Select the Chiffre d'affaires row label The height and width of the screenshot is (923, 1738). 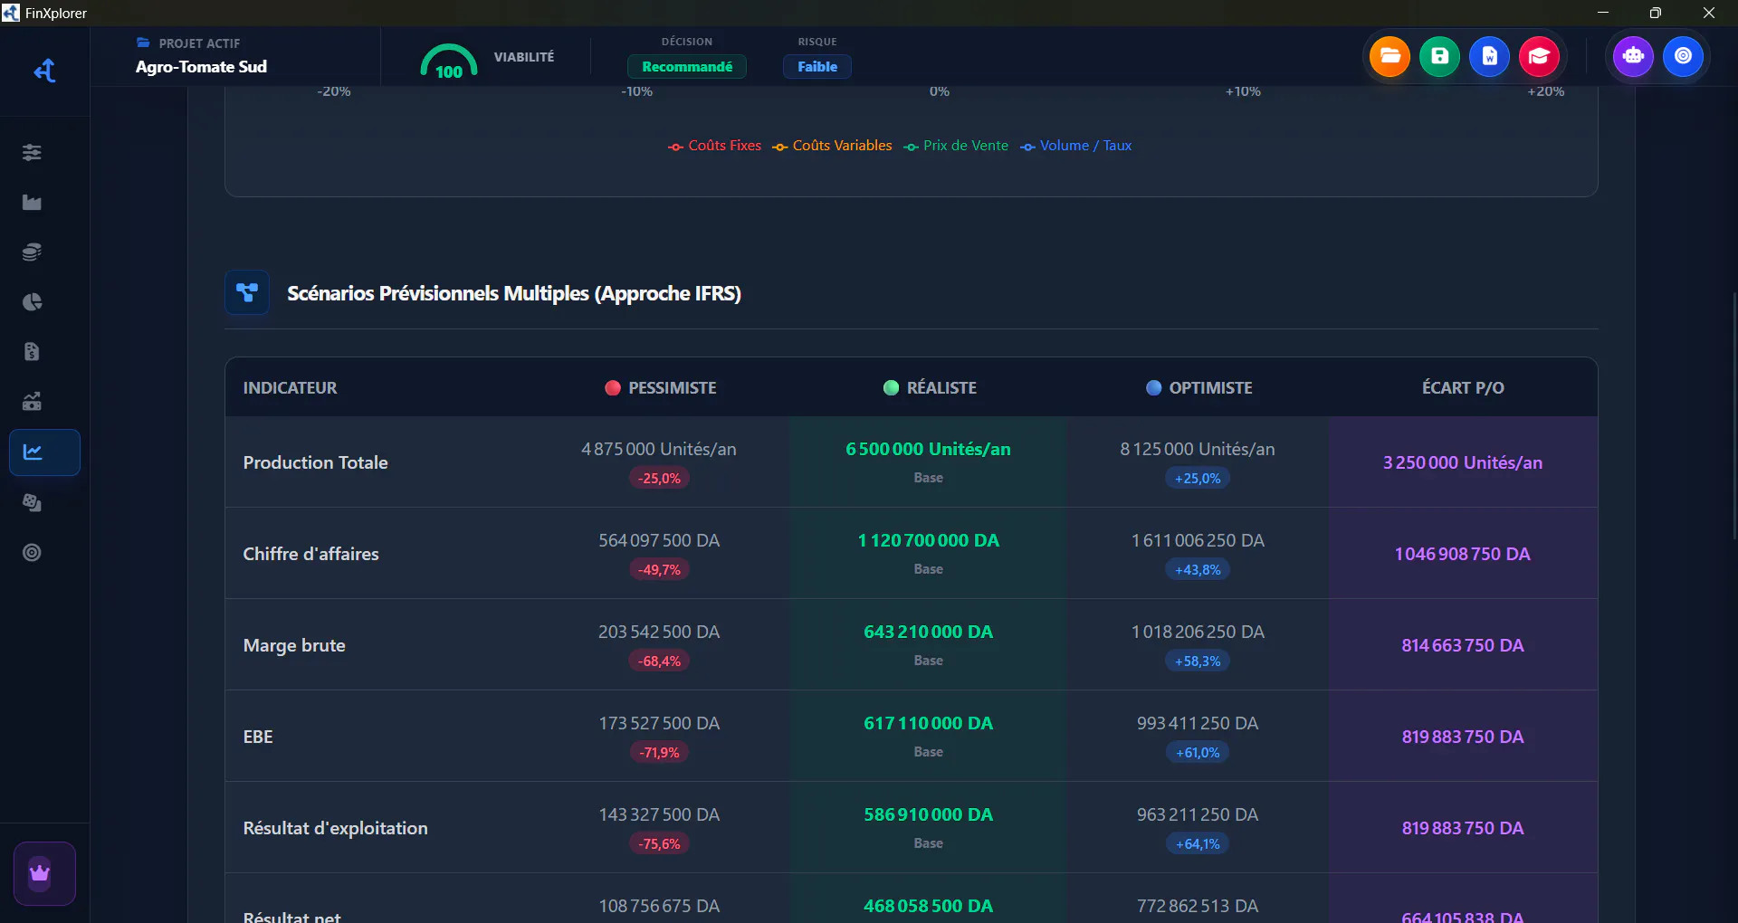coord(310,554)
